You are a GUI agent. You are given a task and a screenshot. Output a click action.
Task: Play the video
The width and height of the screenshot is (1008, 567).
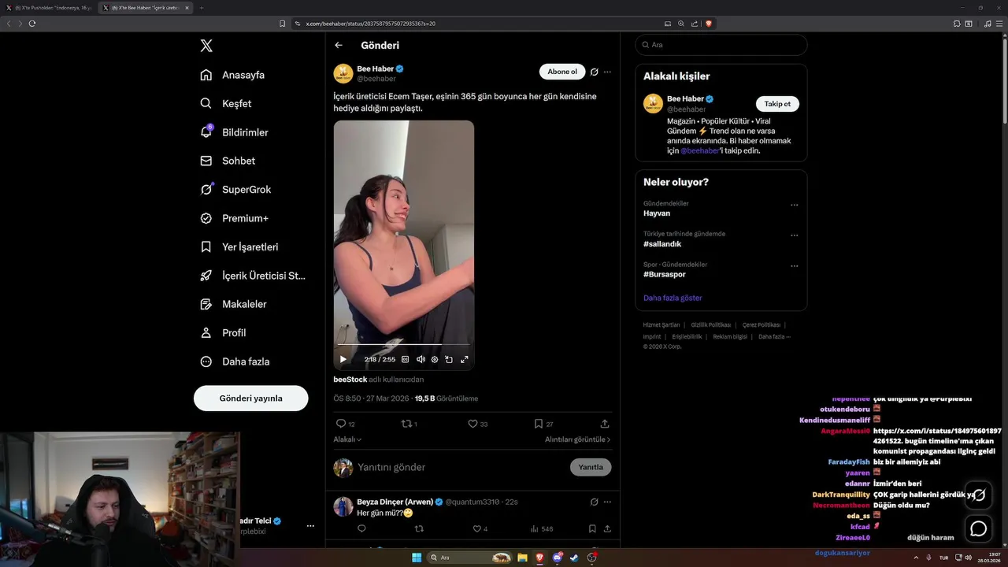(343, 359)
